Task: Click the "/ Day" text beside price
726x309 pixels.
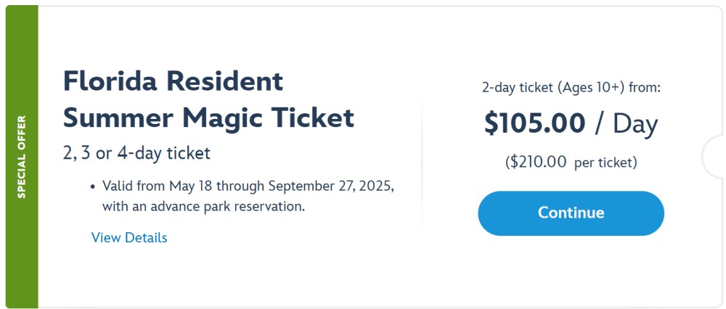Action: click(x=627, y=124)
